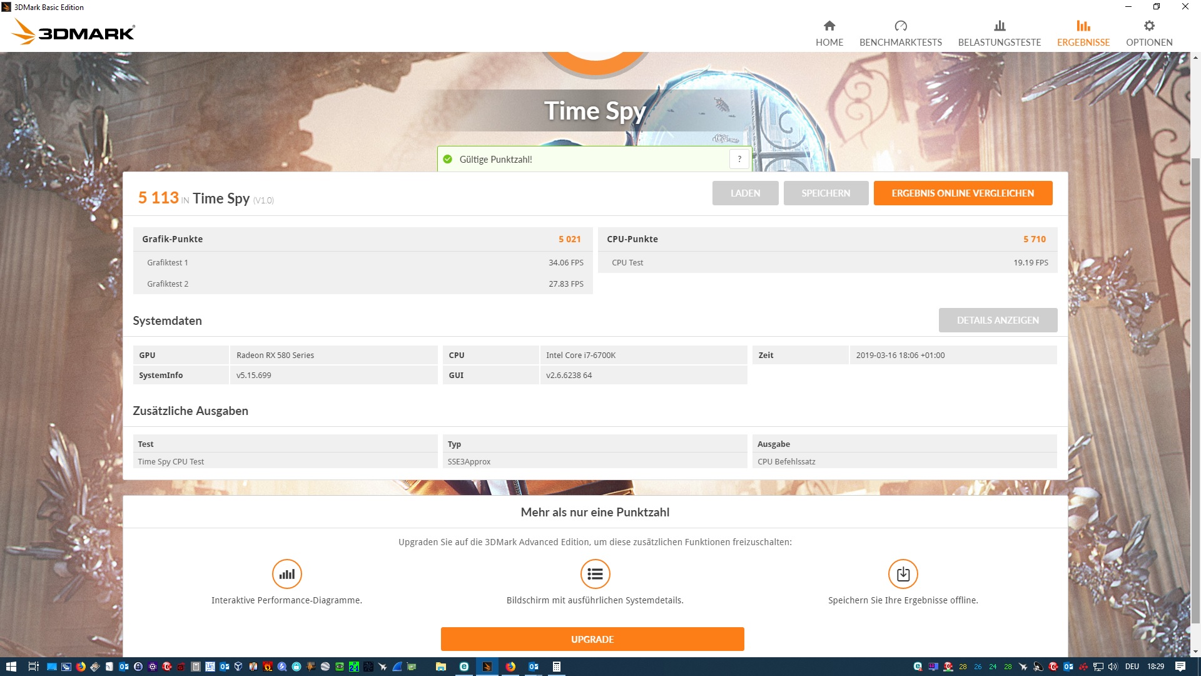Click the detailed system list icon
This screenshot has width=1201, height=676.
click(x=595, y=573)
